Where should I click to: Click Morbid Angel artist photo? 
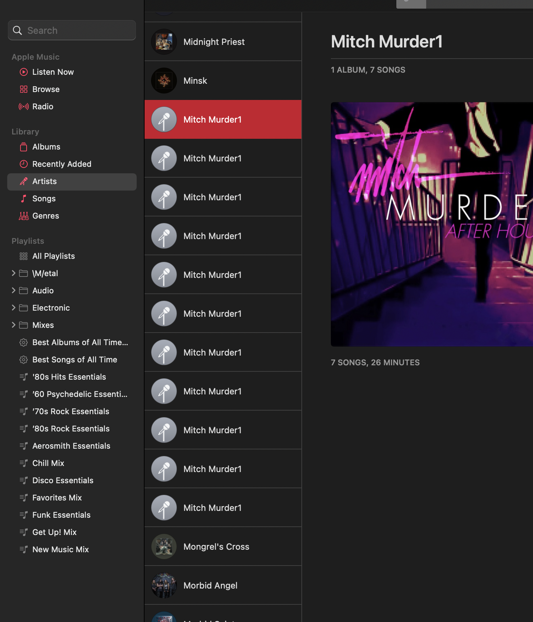click(x=164, y=585)
